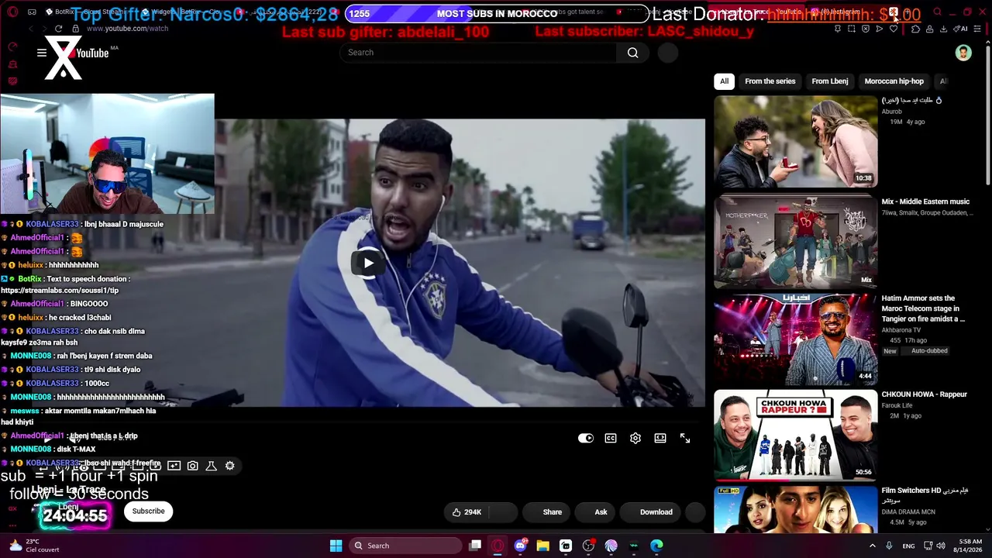Click the Windows taskbar Search box

click(404, 546)
